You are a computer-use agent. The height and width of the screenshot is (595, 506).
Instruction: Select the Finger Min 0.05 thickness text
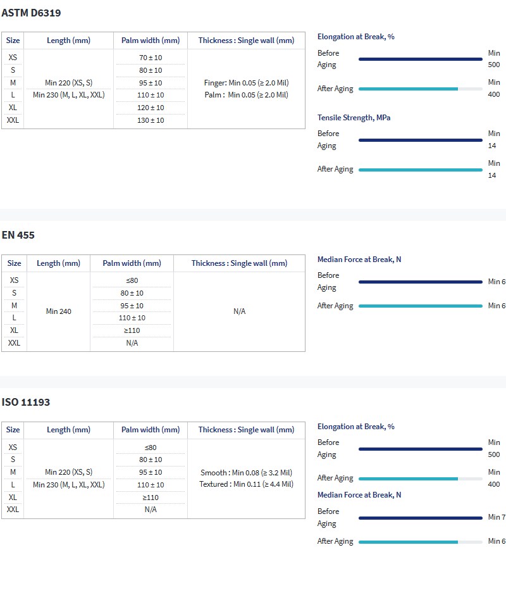click(x=246, y=83)
